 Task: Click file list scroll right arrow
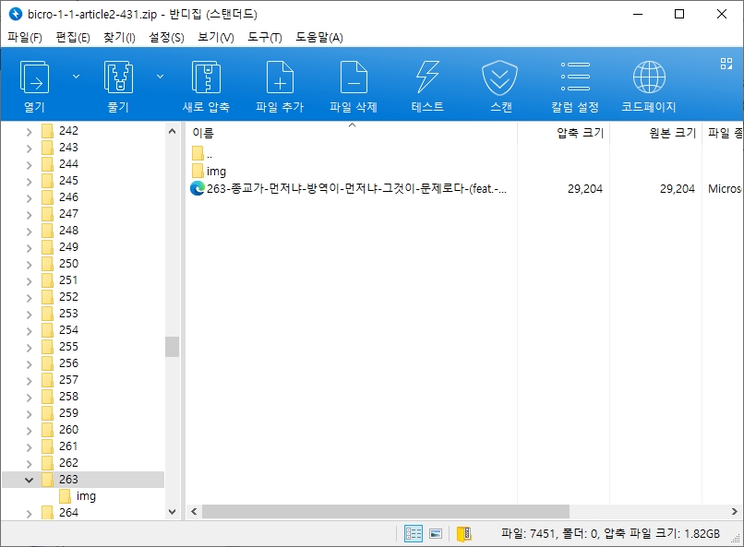(734, 511)
